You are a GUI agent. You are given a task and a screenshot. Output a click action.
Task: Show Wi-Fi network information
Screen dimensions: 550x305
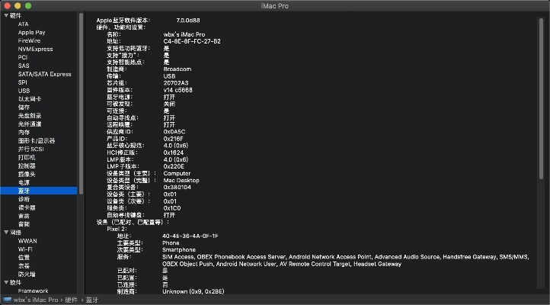(25, 249)
